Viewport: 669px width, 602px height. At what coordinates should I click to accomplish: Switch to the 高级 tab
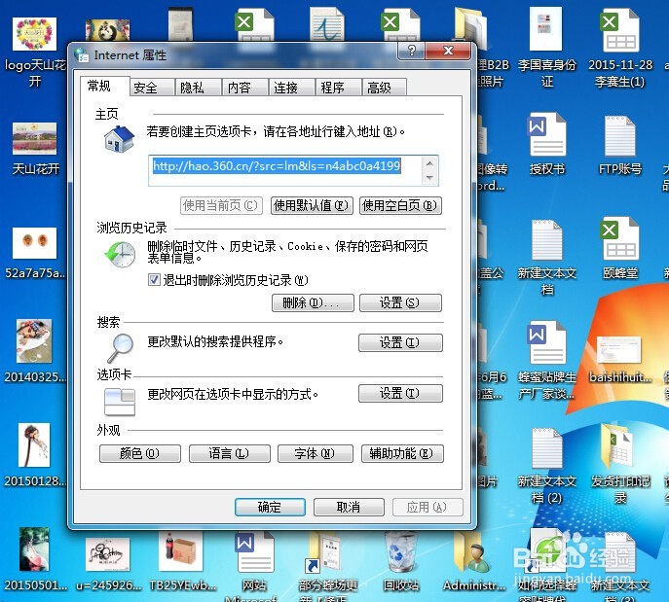click(x=385, y=88)
